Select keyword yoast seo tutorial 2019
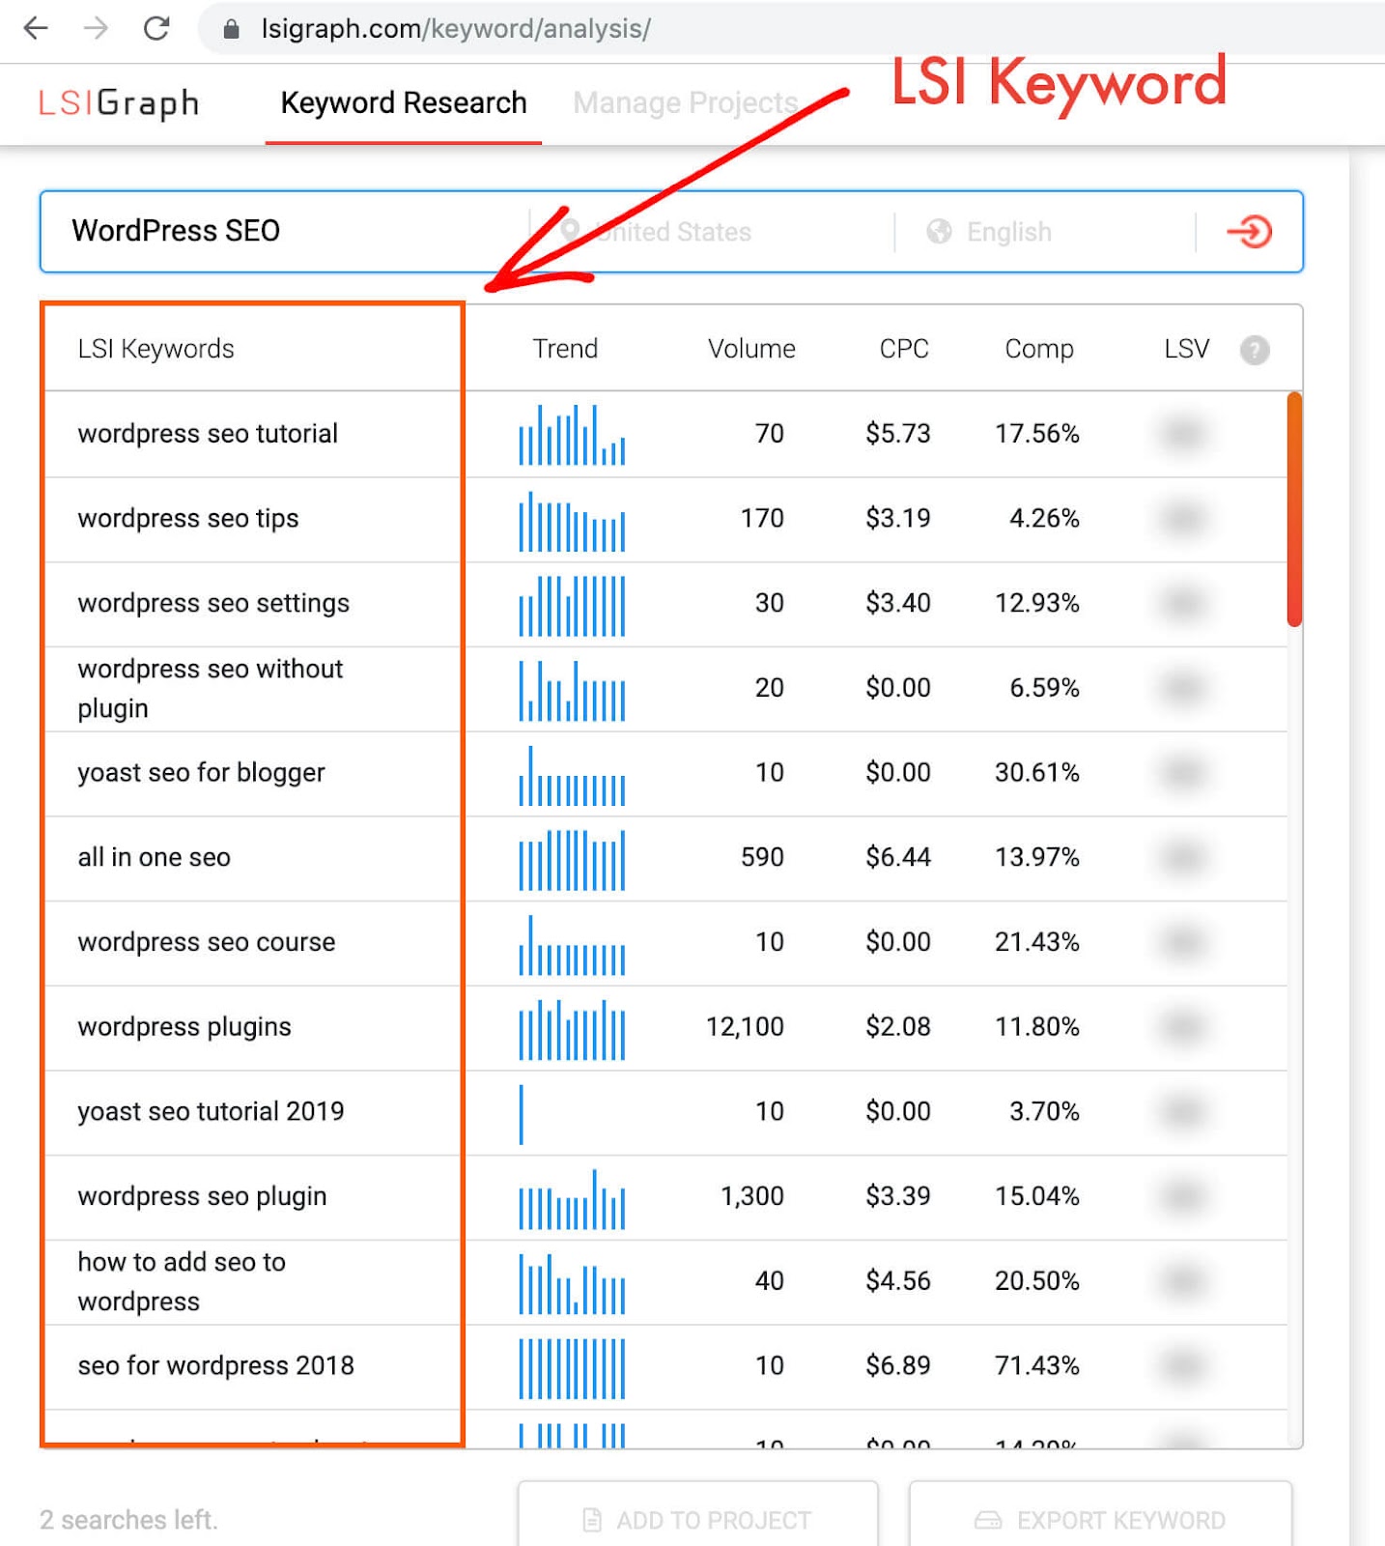Image resolution: width=1385 pixels, height=1546 pixels. (x=211, y=1112)
